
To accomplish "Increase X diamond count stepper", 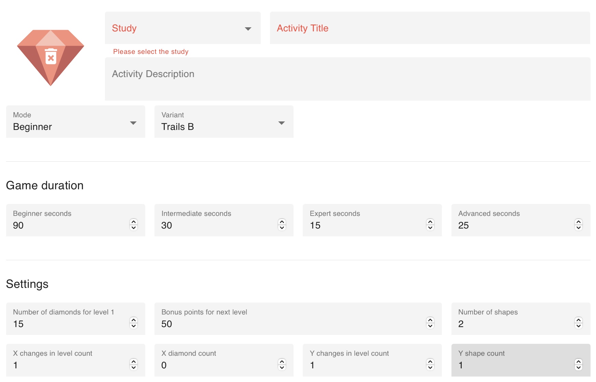I will (x=282, y=362).
